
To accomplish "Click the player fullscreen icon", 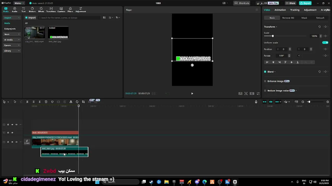I will coord(258,94).
